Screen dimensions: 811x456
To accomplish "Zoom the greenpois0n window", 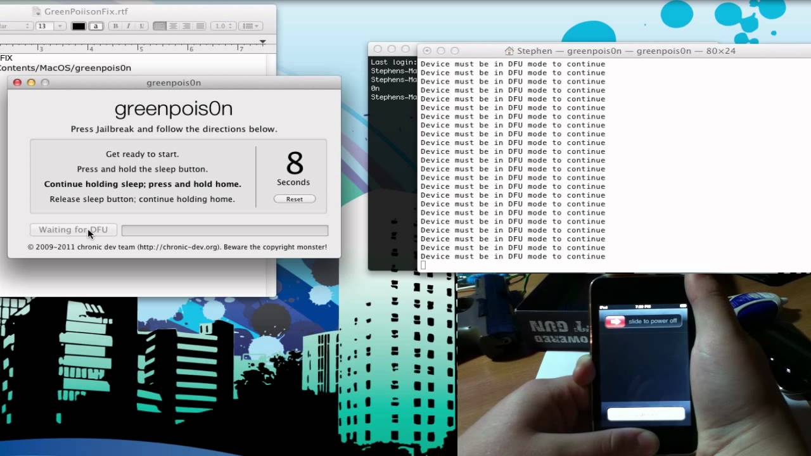I will tap(45, 82).
